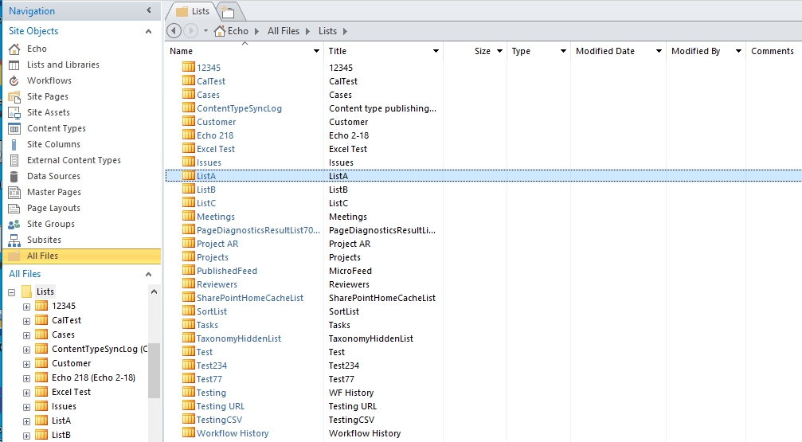Click the Subsites icon

click(14, 240)
